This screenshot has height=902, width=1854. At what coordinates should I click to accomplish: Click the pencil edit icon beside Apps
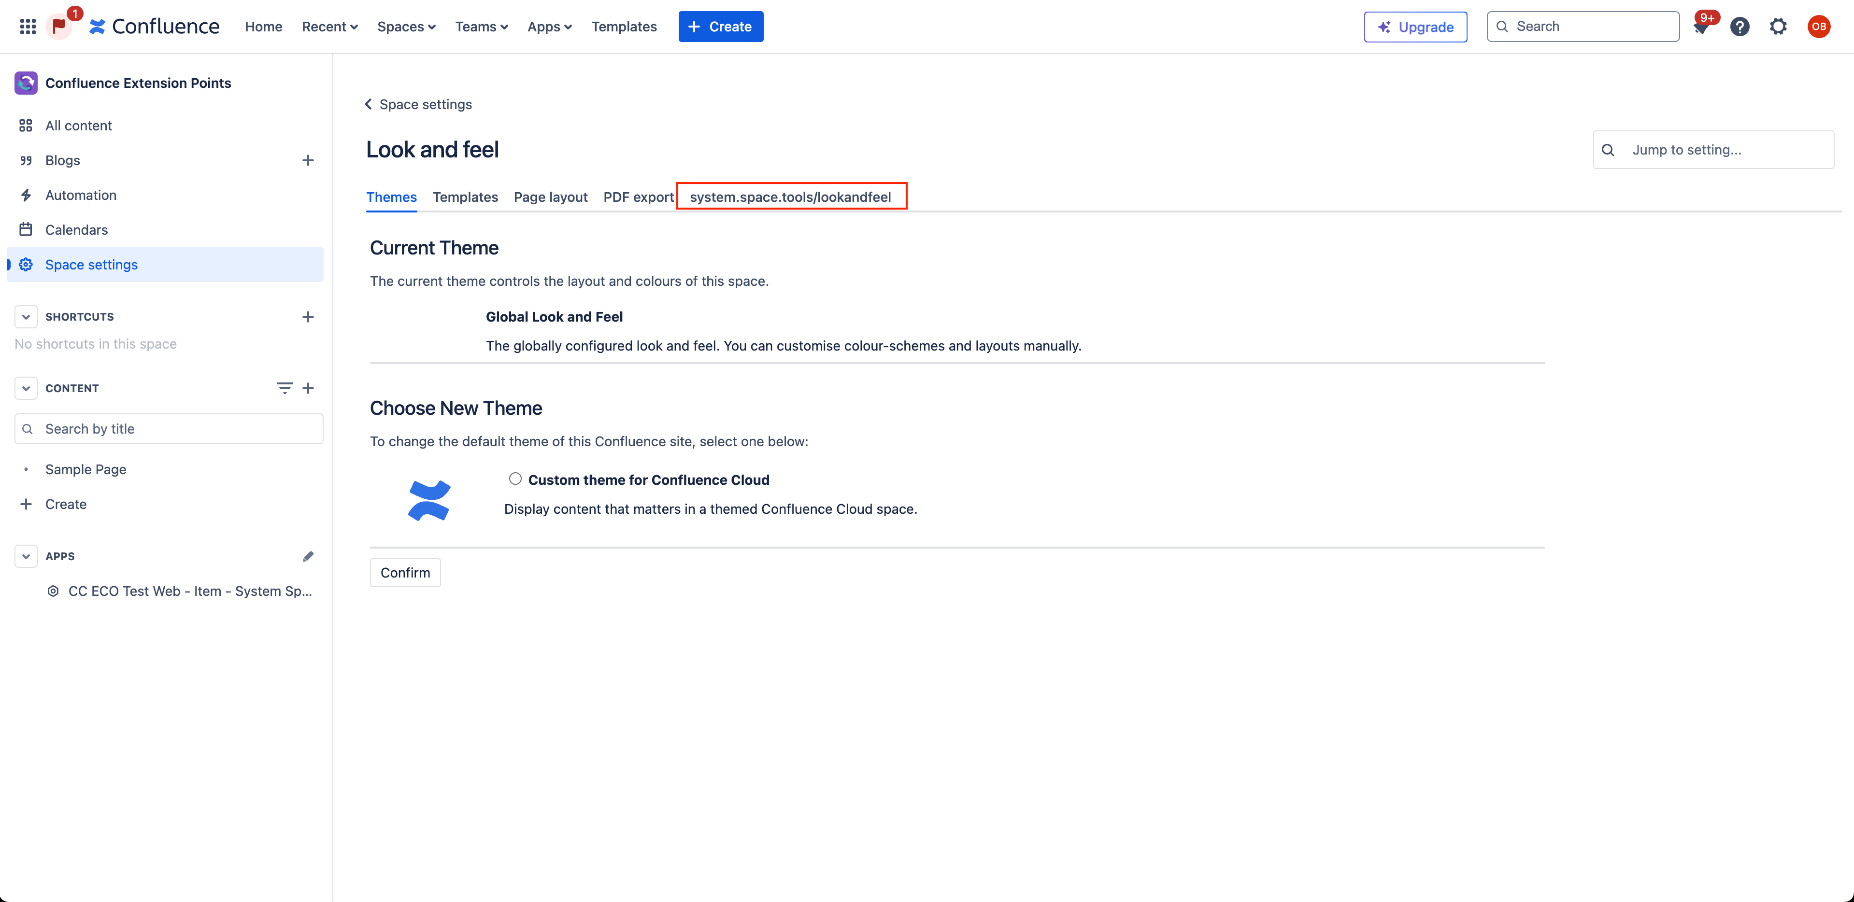click(308, 556)
